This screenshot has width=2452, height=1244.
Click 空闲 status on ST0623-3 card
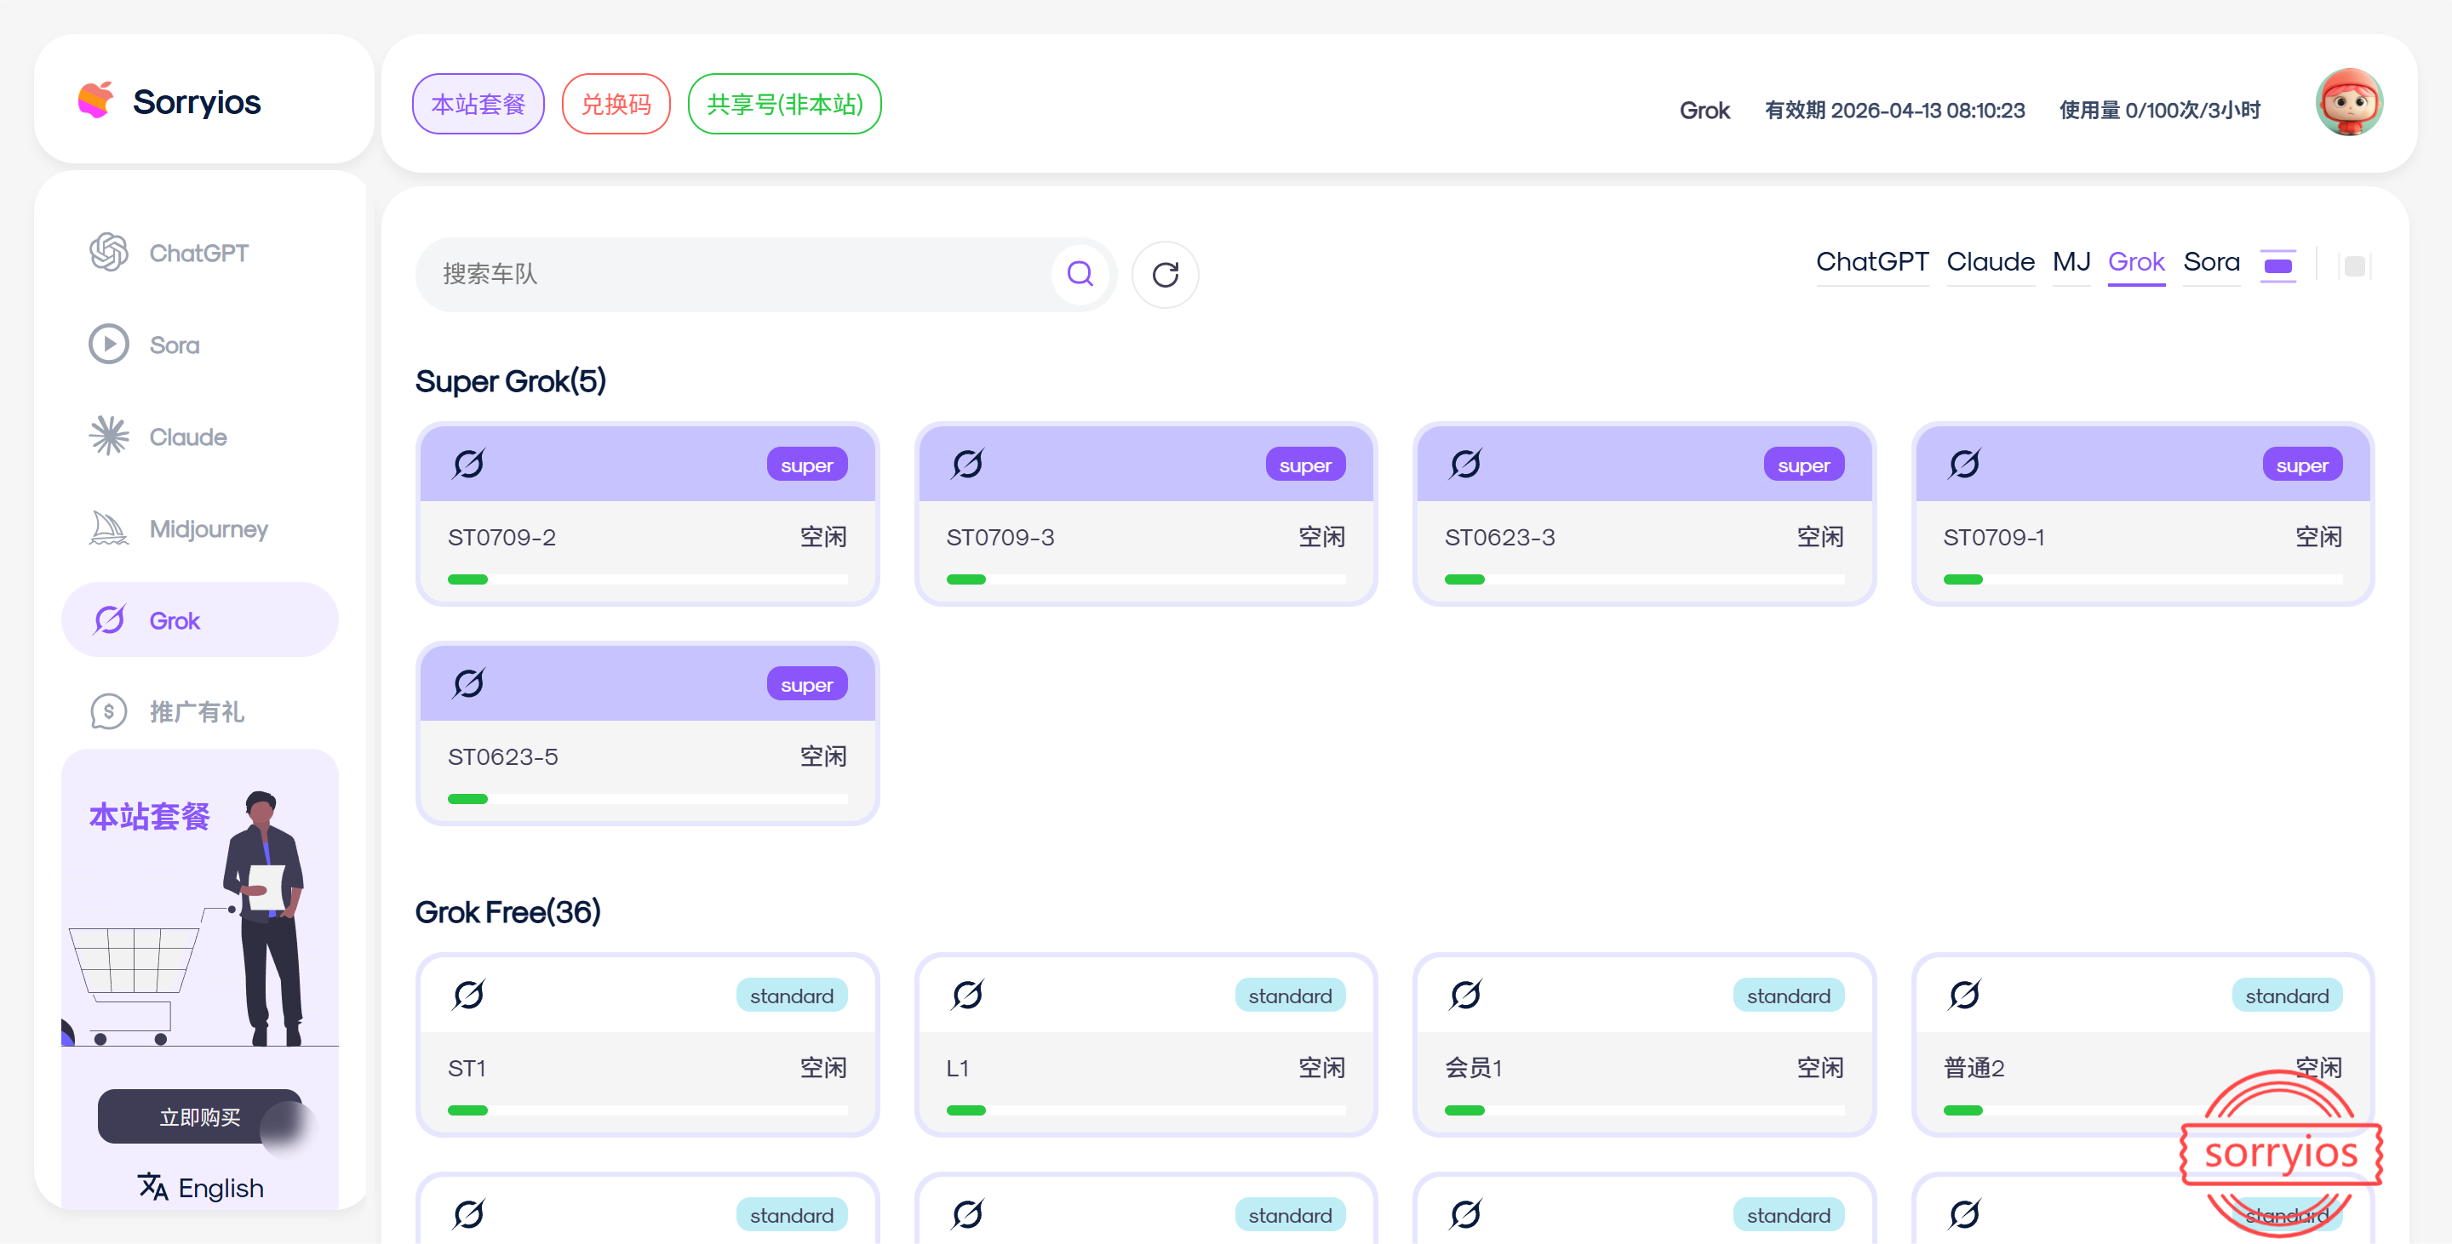pyautogui.click(x=1820, y=538)
